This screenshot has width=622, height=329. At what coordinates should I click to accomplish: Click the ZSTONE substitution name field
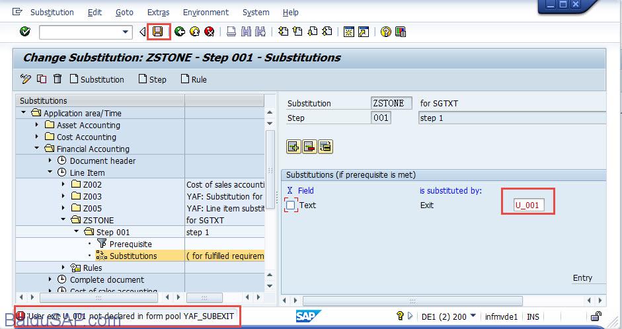391,103
